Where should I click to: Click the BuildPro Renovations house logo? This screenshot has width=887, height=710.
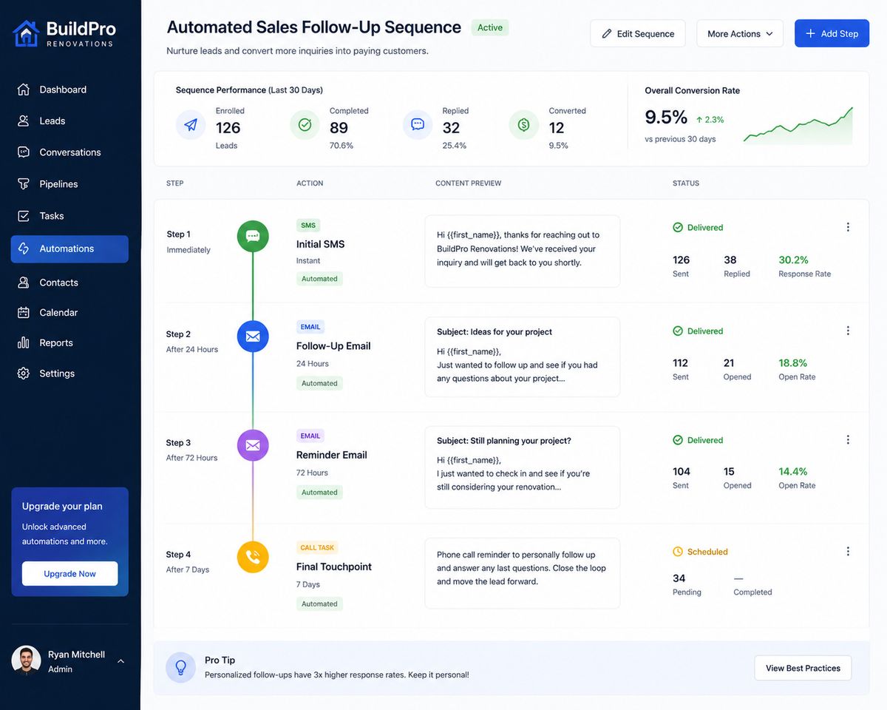[x=25, y=33]
